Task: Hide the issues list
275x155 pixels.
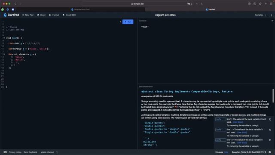Action: click(226, 152)
